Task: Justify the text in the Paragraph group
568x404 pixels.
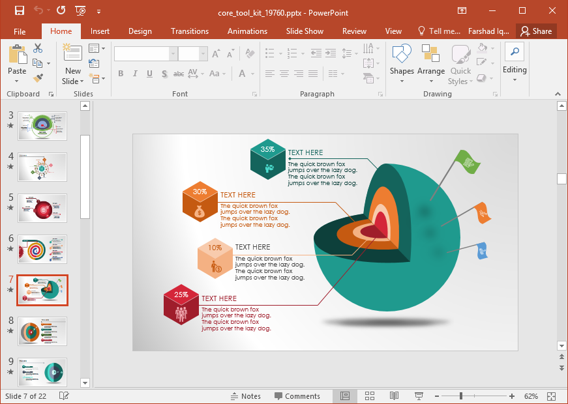Action: (313, 74)
